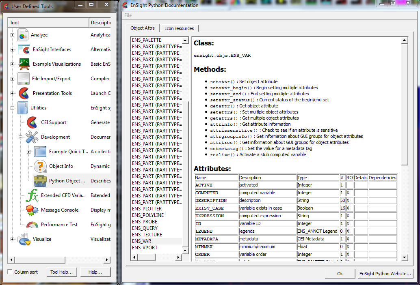The width and height of the screenshot is (420, 285).
Task: Click the Message Console icon
Action: (32, 210)
